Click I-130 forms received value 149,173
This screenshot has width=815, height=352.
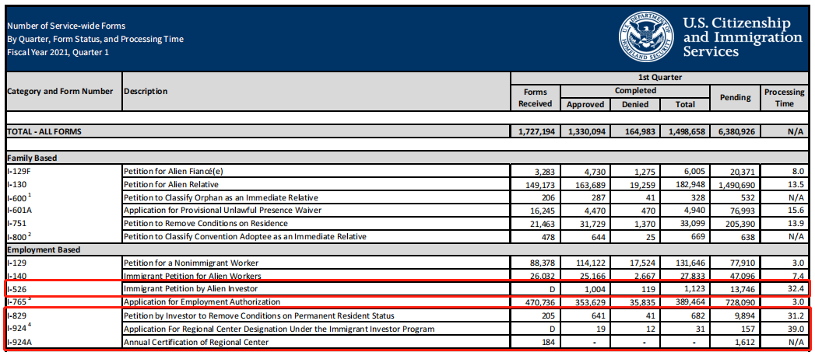point(539,184)
